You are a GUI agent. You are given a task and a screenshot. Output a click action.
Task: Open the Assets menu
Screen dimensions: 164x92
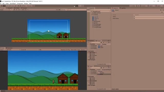pos(7,4)
